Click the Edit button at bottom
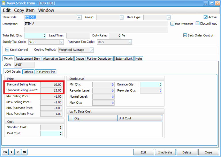The width and height of the screenshot is (221, 157). tap(144, 152)
